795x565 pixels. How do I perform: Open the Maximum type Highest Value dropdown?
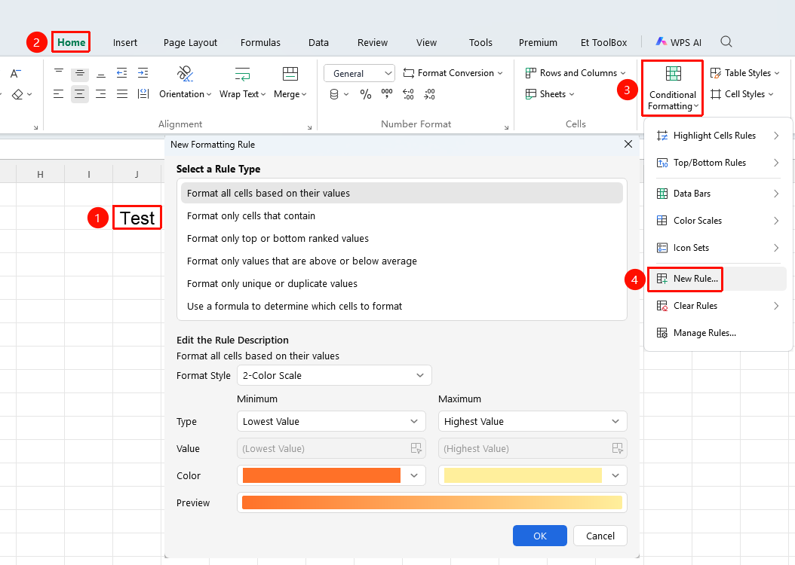(x=533, y=422)
